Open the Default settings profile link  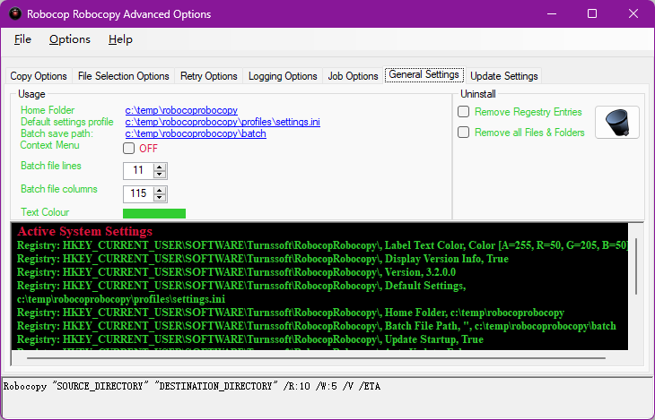222,122
